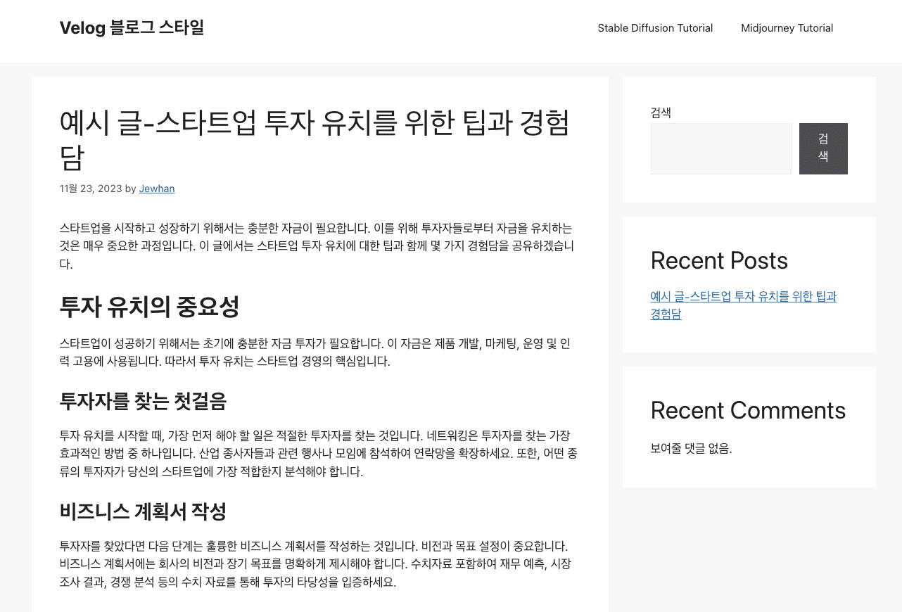Visit author Jewhan's profile link
The image size is (902, 612).
[x=156, y=189]
